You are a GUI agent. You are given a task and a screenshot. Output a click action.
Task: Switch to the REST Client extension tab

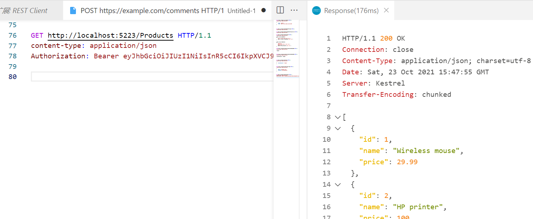tap(24, 11)
